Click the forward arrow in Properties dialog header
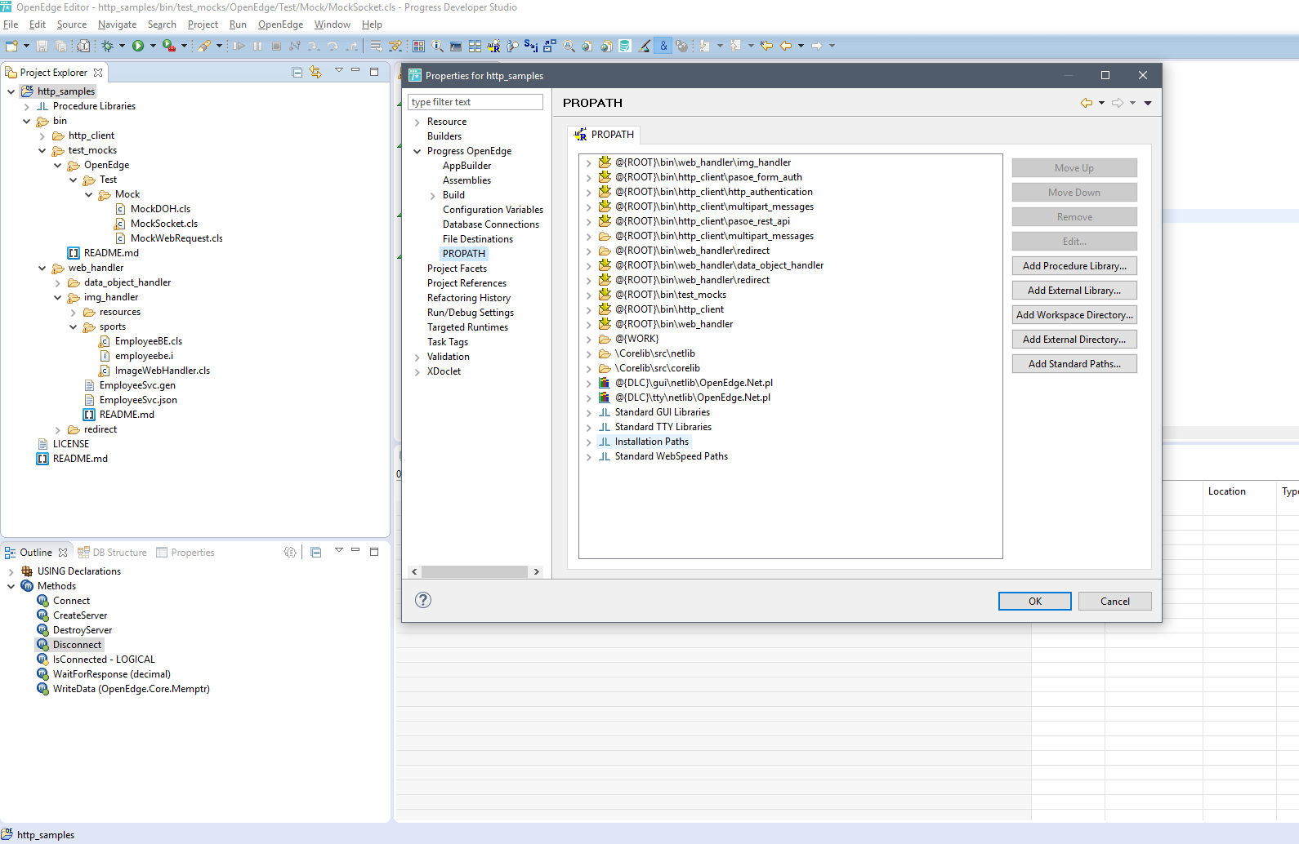 click(x=1118, y=103)
